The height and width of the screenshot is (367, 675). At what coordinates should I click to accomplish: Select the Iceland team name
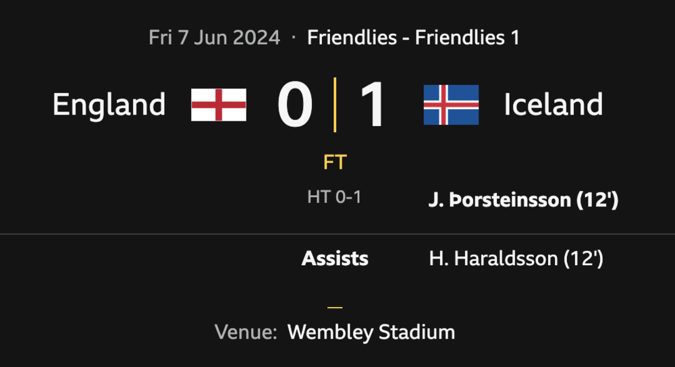click(553, 105)
